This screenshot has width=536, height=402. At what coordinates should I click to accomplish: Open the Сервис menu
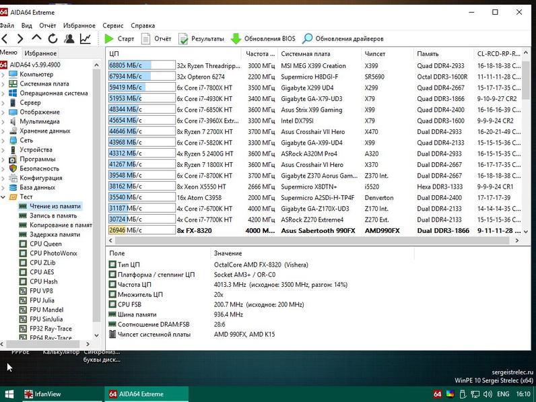pyautogui.click(x=113, y=26)
